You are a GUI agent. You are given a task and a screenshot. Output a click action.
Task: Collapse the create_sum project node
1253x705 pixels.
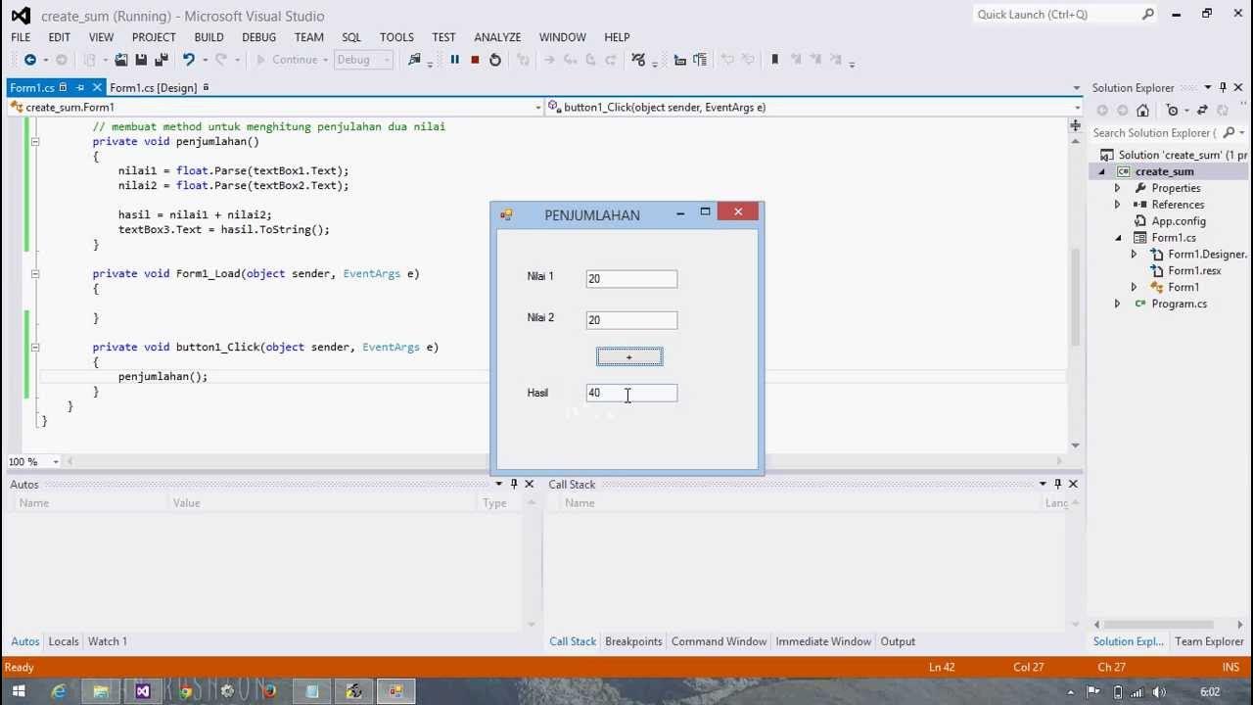(1101, 171)
